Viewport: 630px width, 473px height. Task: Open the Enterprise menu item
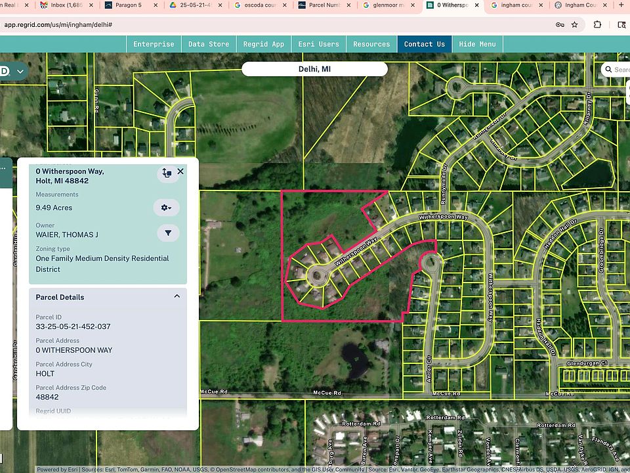[154, 44]
